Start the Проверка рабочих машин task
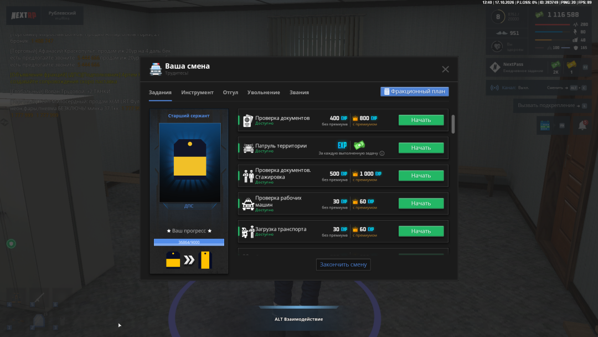 [x=421, y=204]
